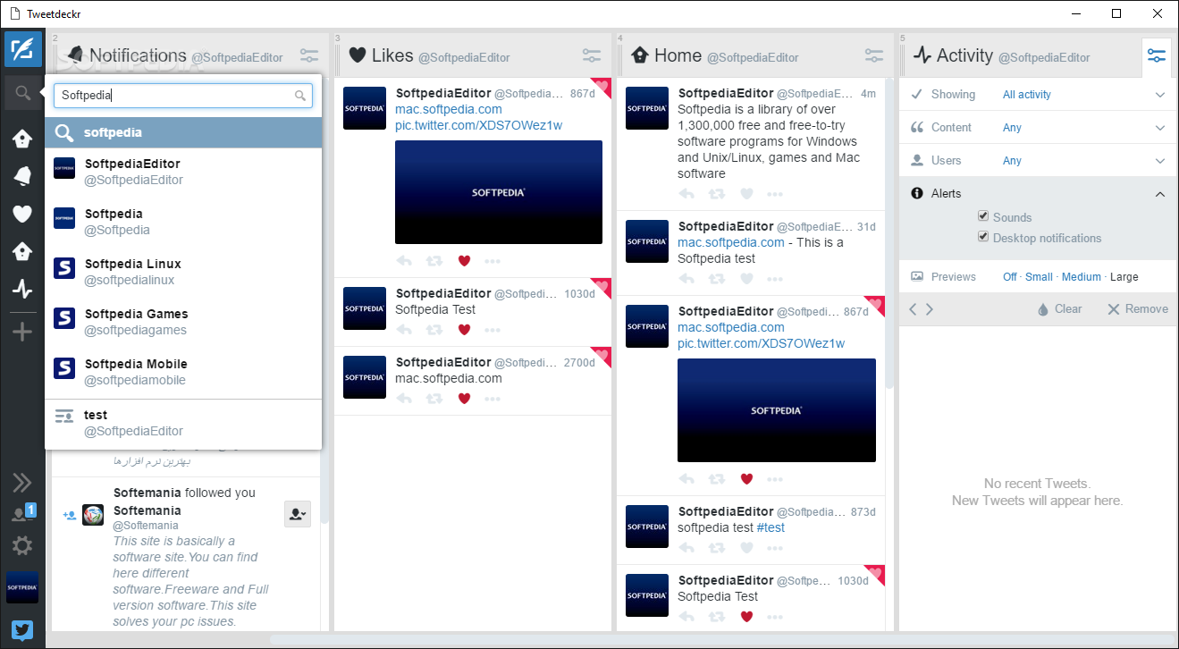Open Softpedia image in Home column tweet
This screenshot has width=1179, height=649.
pos(777,410)
